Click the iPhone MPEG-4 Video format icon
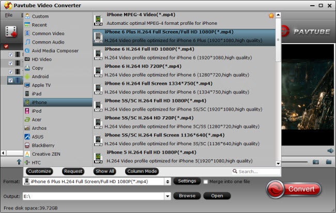336x213 pixels. pyautogui.click(x=98, y=20)
